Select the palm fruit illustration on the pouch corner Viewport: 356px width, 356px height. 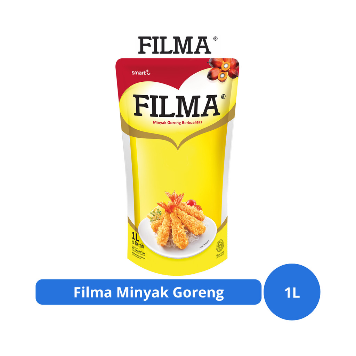(223, 70)
